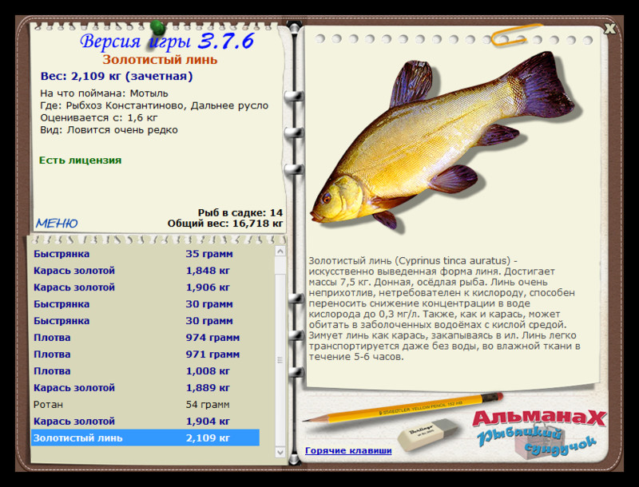Select the Карась золотой 1,904 кг row
Viewport: 639px width, 487px height.
145,421
